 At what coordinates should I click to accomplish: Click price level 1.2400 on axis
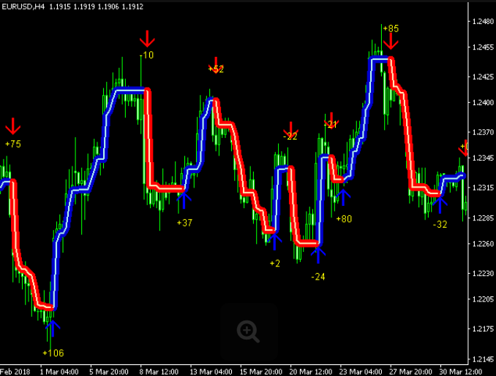point(483,103)
